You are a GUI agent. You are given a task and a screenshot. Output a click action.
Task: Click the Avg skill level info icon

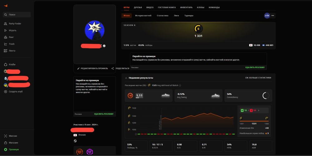click(180, 85)
